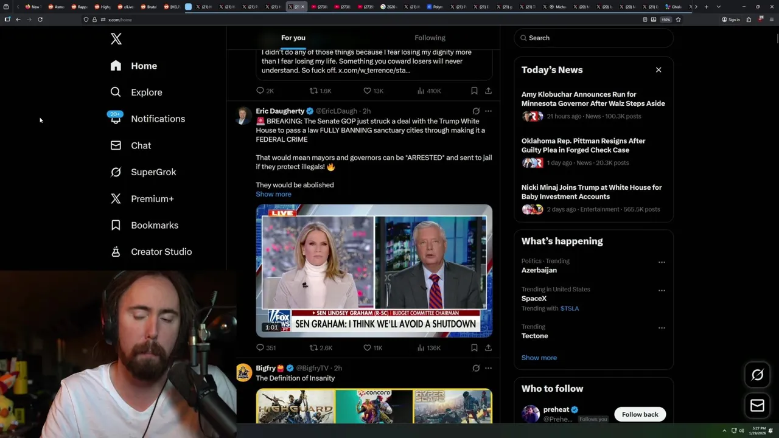Viewport: 779px width, 438px height.
Task: Open more options on Bigfry post
Action: click(x=488, y=368)
